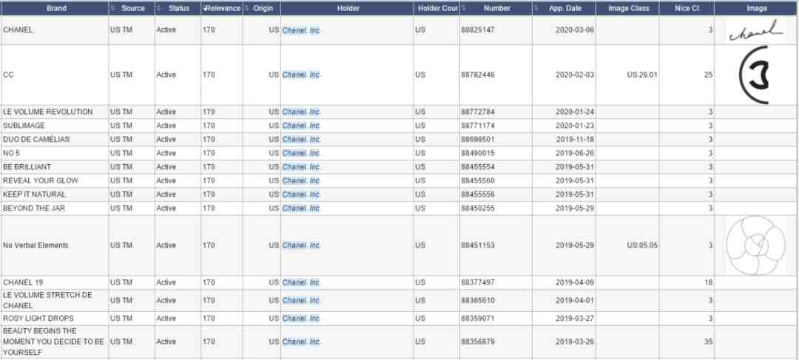Follow holder link for LE VOLUME STRETCH DE CHANEL
Image resolution: width=799 pixels, height=360 pixels.
coord(301,300)
